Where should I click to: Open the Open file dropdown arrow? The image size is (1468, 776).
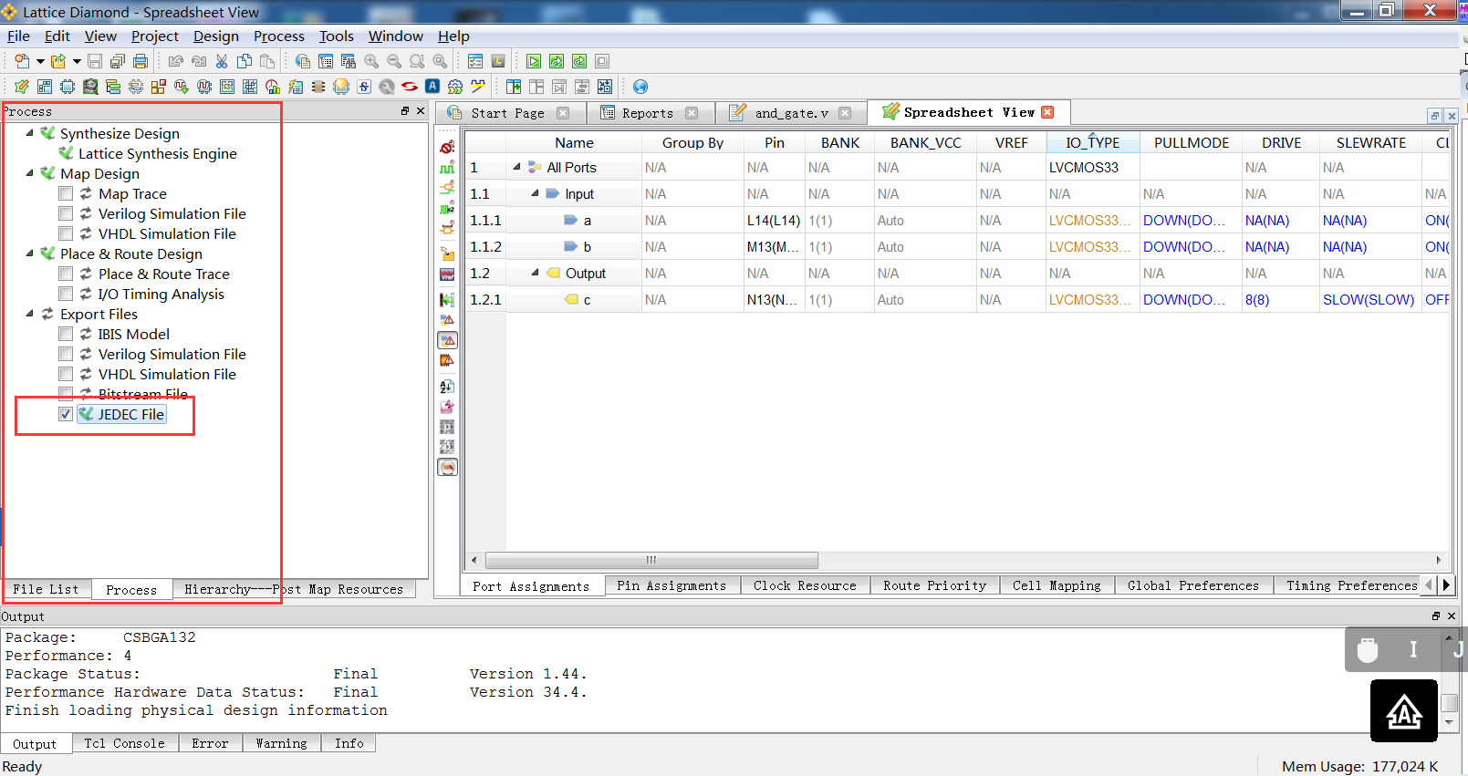(77, 61)
